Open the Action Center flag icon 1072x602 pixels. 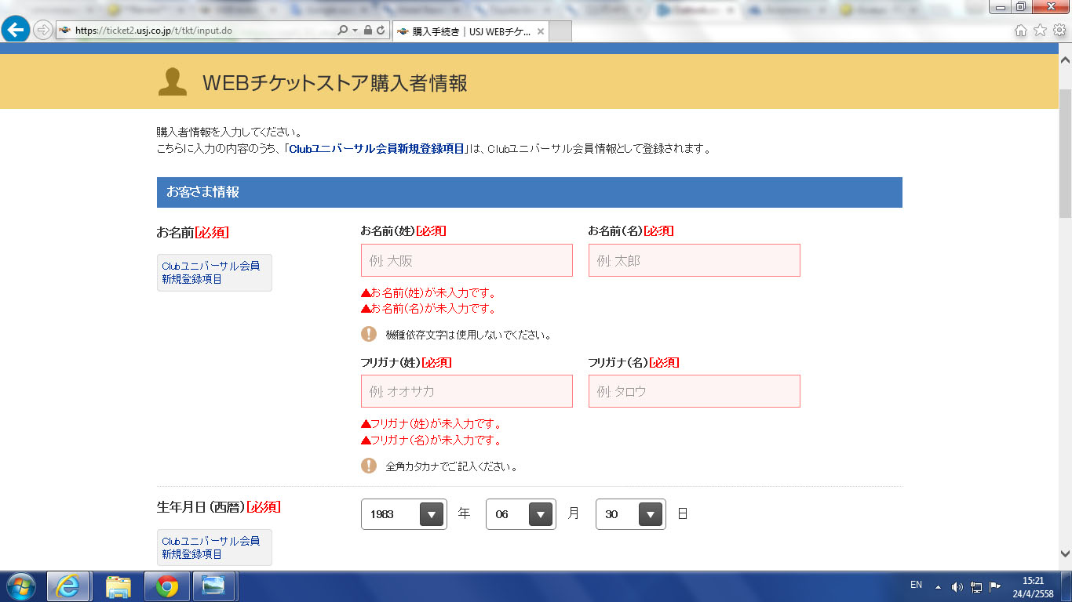point(995,586)
